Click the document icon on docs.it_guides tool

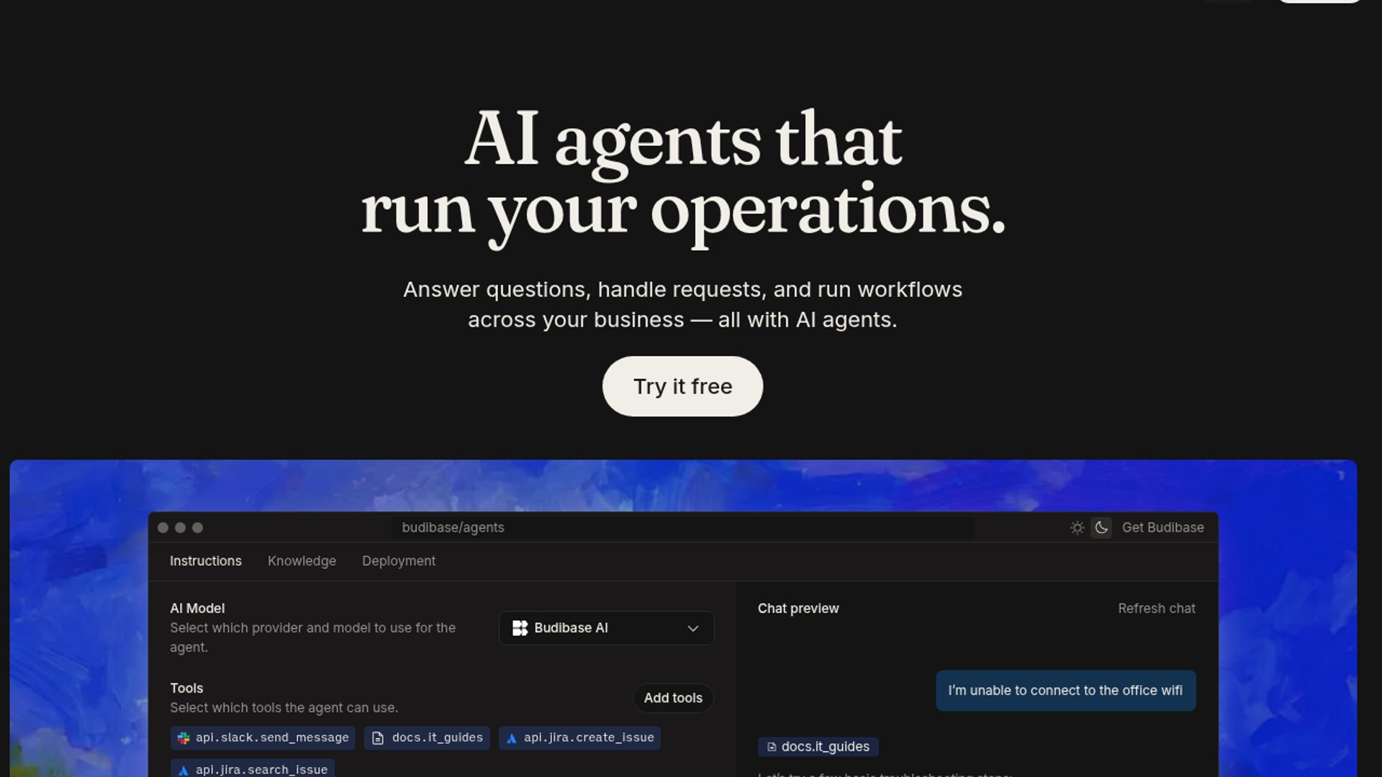[x=378, y=738]
